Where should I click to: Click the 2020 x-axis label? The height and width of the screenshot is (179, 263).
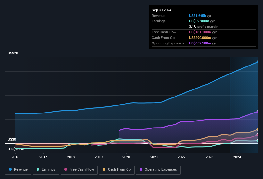click(x=126, y=157)
